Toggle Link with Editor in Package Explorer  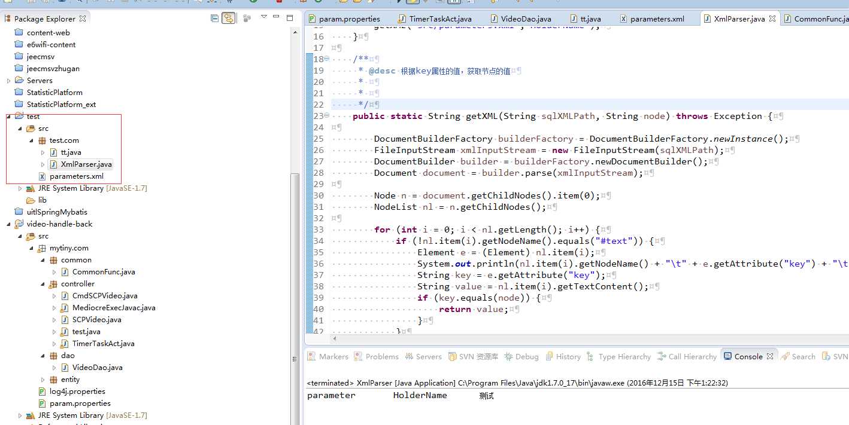pyautogui.click(x=228, y=18)
